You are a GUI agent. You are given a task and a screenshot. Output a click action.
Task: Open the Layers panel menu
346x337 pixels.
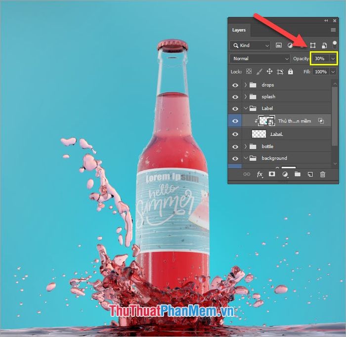pos(333,30)
